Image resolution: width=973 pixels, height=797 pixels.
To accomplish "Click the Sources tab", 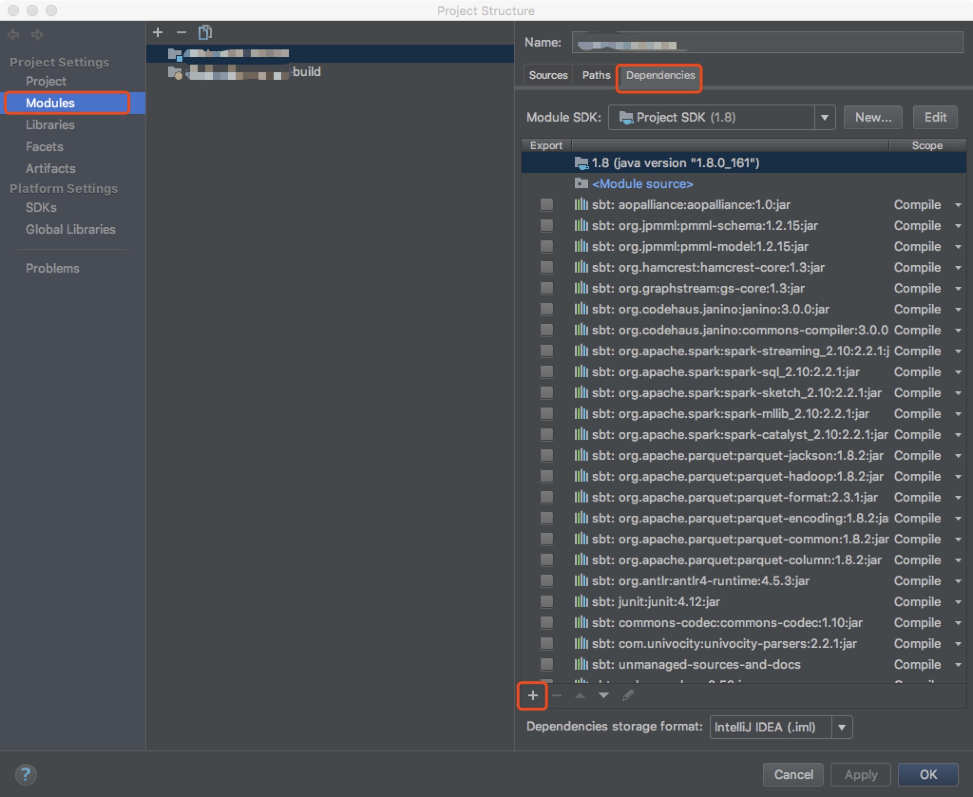I will click(x=549, y=75).
